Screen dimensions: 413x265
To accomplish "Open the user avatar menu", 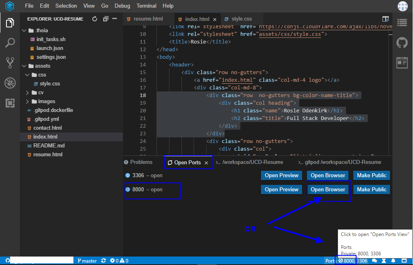I will point(403,6).
